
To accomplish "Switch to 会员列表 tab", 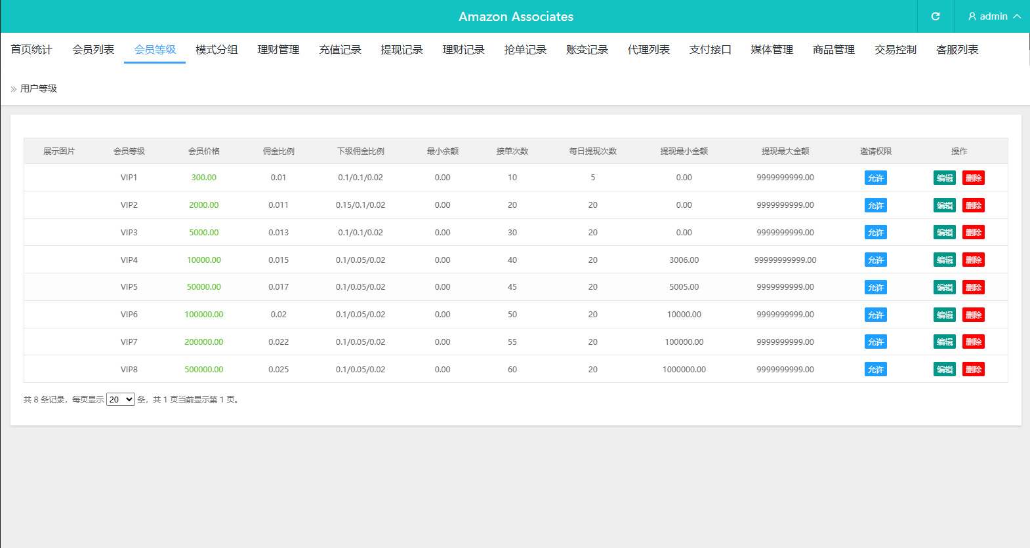I will click(93, 50).
